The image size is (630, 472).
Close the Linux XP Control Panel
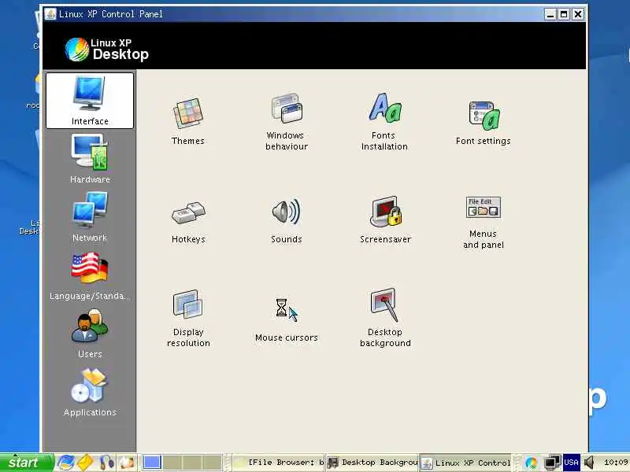tap(578, 14)
